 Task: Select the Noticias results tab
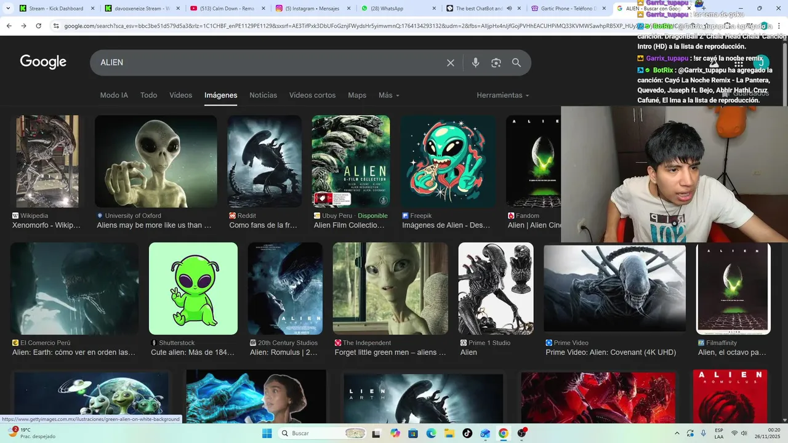(x=263, y=95)
